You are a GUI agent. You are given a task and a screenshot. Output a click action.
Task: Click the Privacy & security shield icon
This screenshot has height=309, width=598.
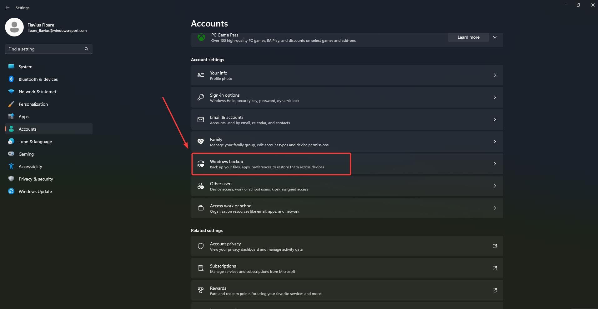[x=11, y=179]
